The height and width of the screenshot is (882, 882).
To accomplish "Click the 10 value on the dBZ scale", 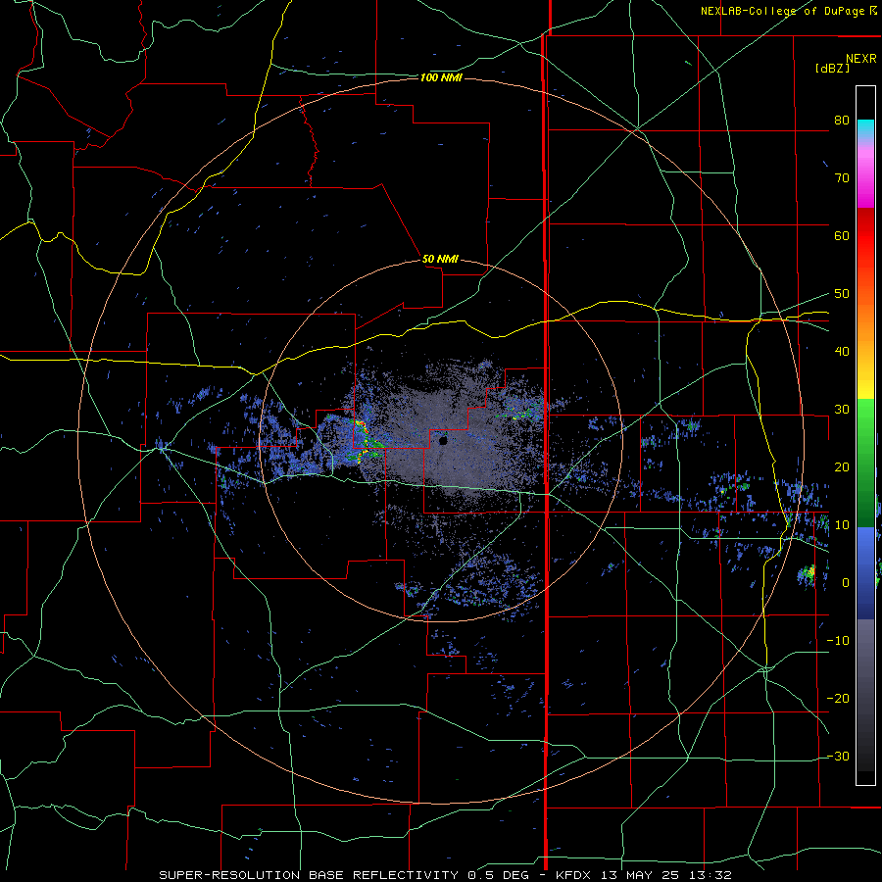I will [842, 525].
